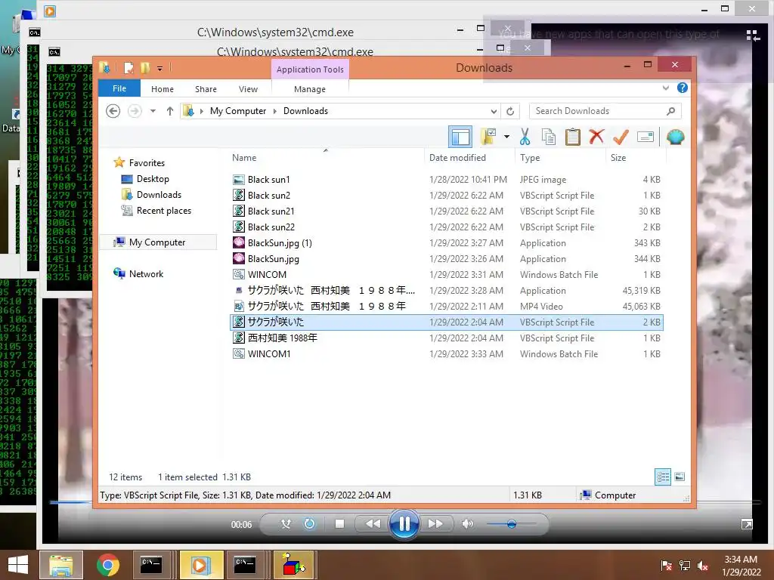The image size is (774, 580).
Task: Sort by the Size column header
Action: [x=636, y=158]
